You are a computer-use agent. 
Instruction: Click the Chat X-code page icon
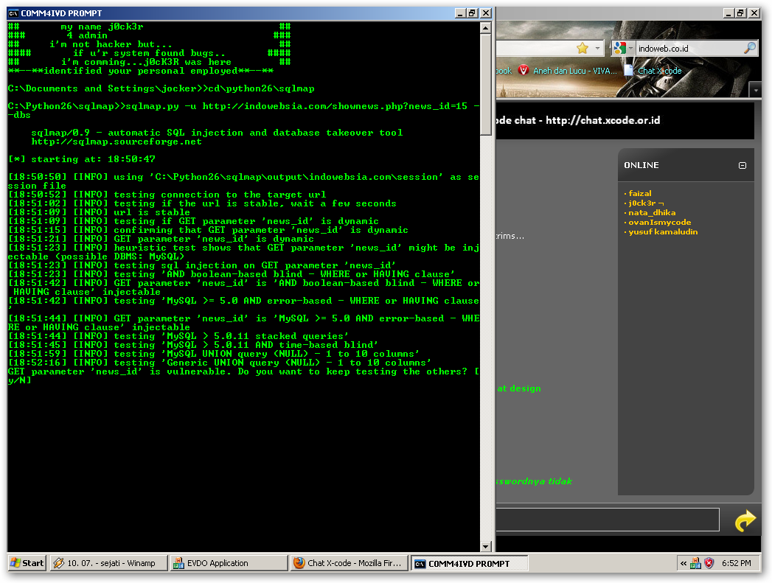click(x=629, y=70)
